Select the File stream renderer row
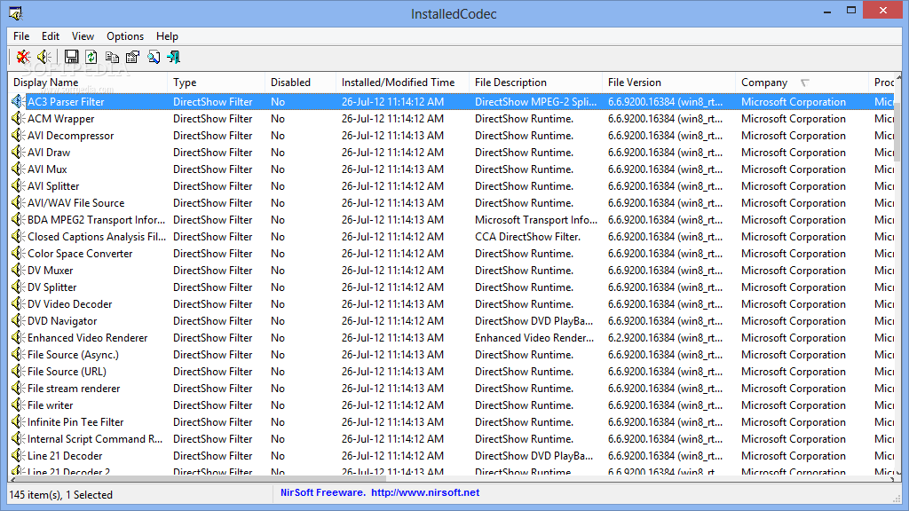909x511 pixels. [x=452, y=388]
